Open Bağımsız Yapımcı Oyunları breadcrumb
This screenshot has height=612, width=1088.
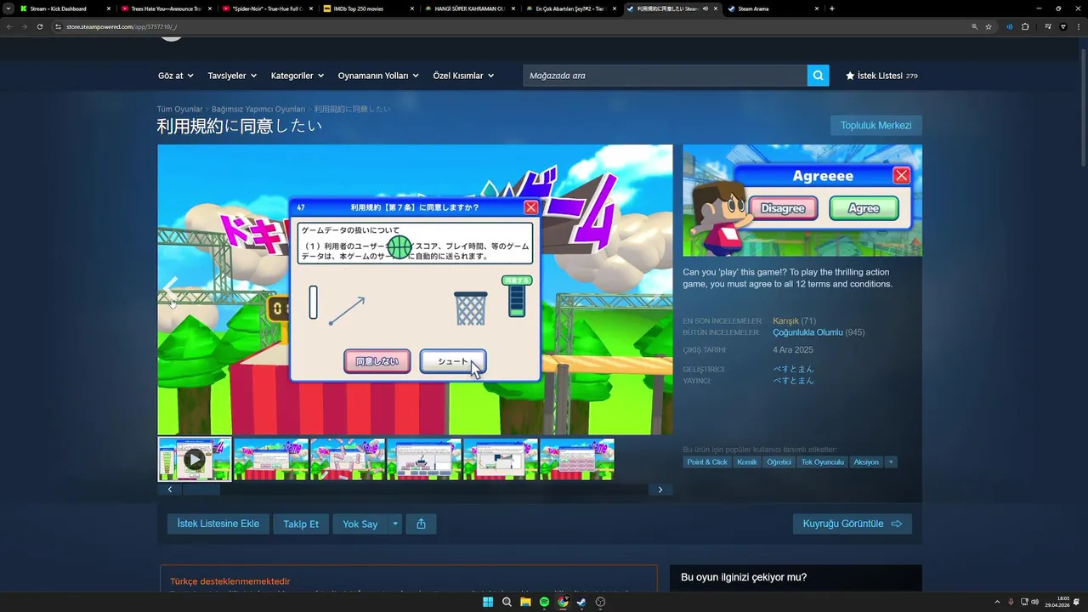258,109
